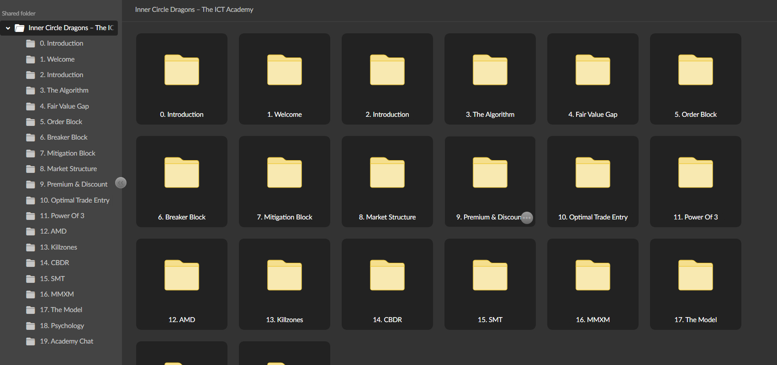
Task: Open the 6. Breaker Block folder card
Action: (x=182, y=182)
